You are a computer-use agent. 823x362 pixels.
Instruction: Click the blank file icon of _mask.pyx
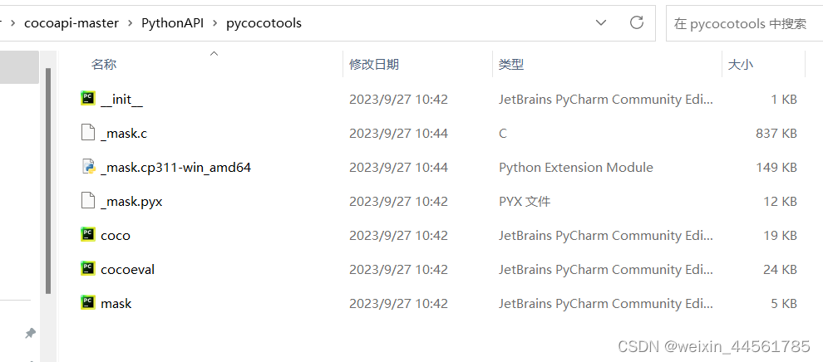pyautogui.click(x=87, y=200)
